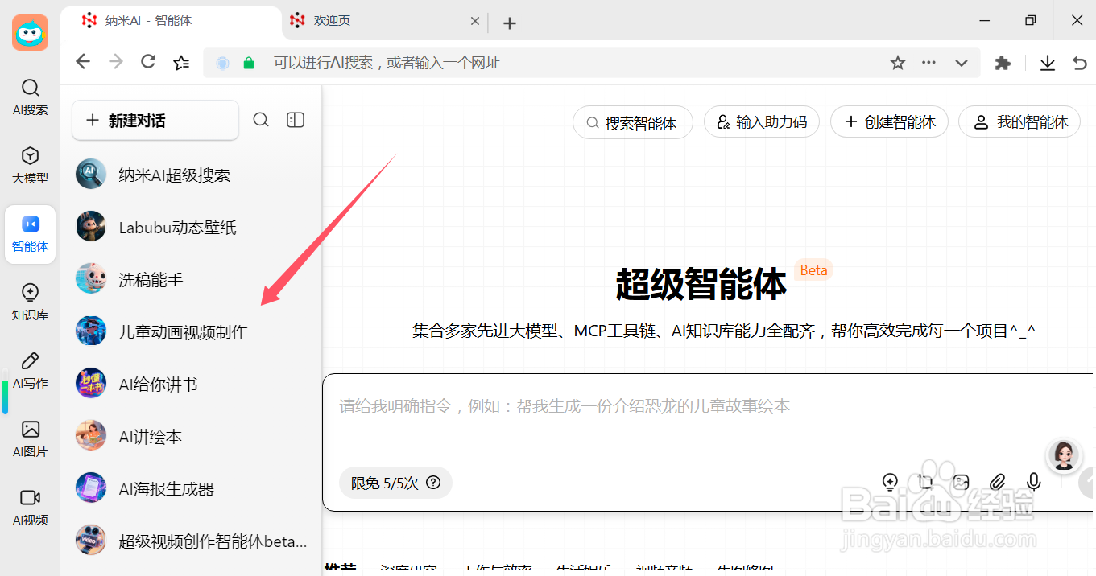Click the 新建对话 button
This screenshot has width=1096, height=576.
point(155,119)
